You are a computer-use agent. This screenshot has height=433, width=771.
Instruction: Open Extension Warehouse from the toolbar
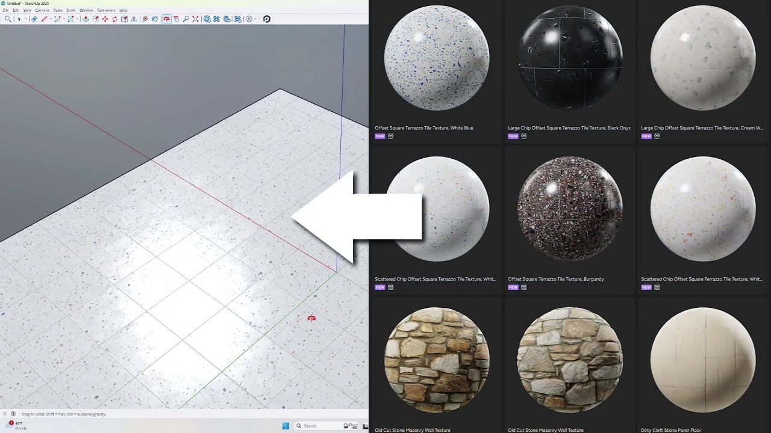[217, 19]
